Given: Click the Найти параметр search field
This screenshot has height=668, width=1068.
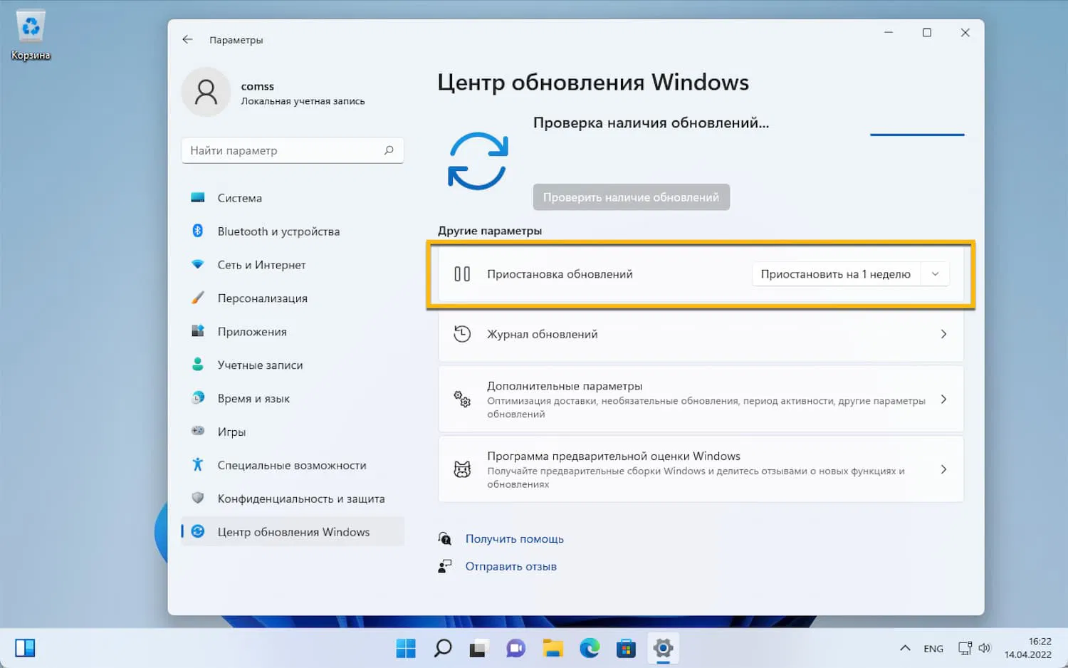Looking at the screenshot, I should point(293,150).
